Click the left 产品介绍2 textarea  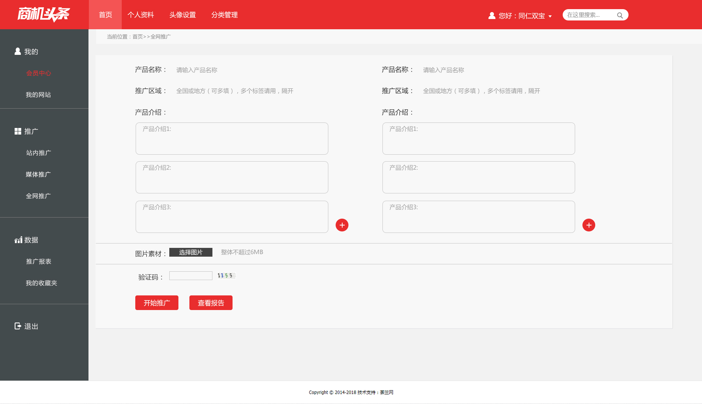(232, 177)
